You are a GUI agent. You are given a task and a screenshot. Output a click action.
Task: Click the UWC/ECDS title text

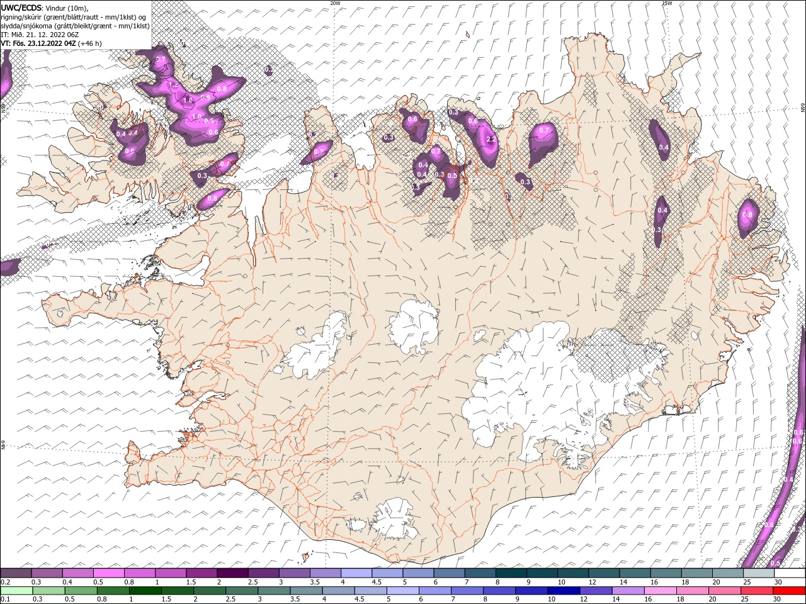[21, 7]
